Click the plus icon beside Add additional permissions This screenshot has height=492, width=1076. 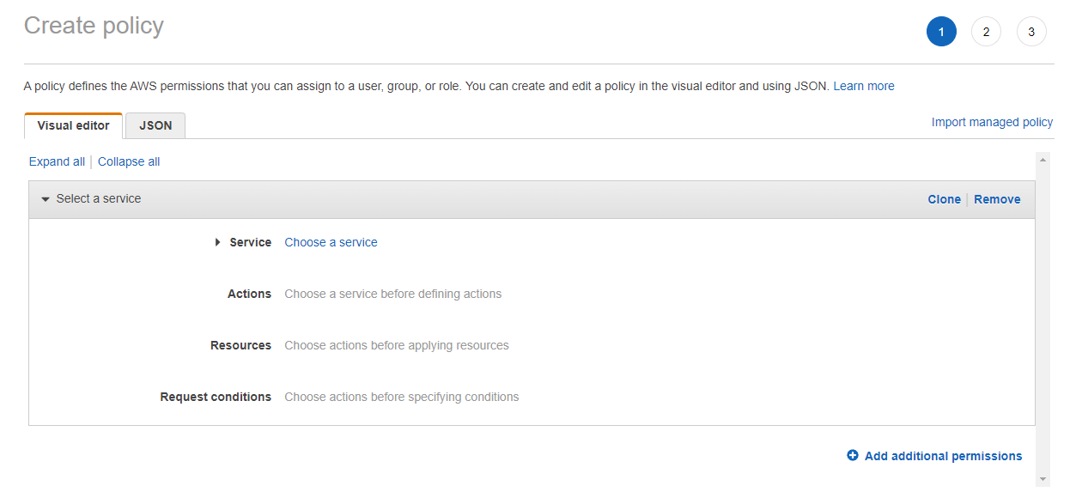tap(853, 456)
